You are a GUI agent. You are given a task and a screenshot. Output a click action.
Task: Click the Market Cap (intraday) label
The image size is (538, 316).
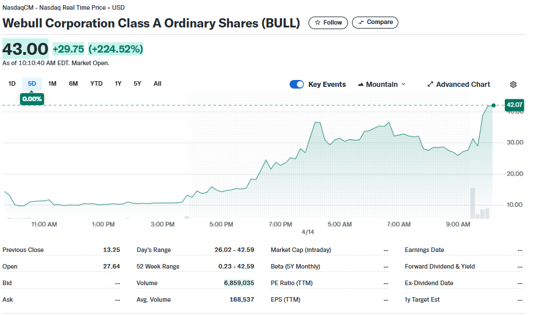[x=301, y=250]
